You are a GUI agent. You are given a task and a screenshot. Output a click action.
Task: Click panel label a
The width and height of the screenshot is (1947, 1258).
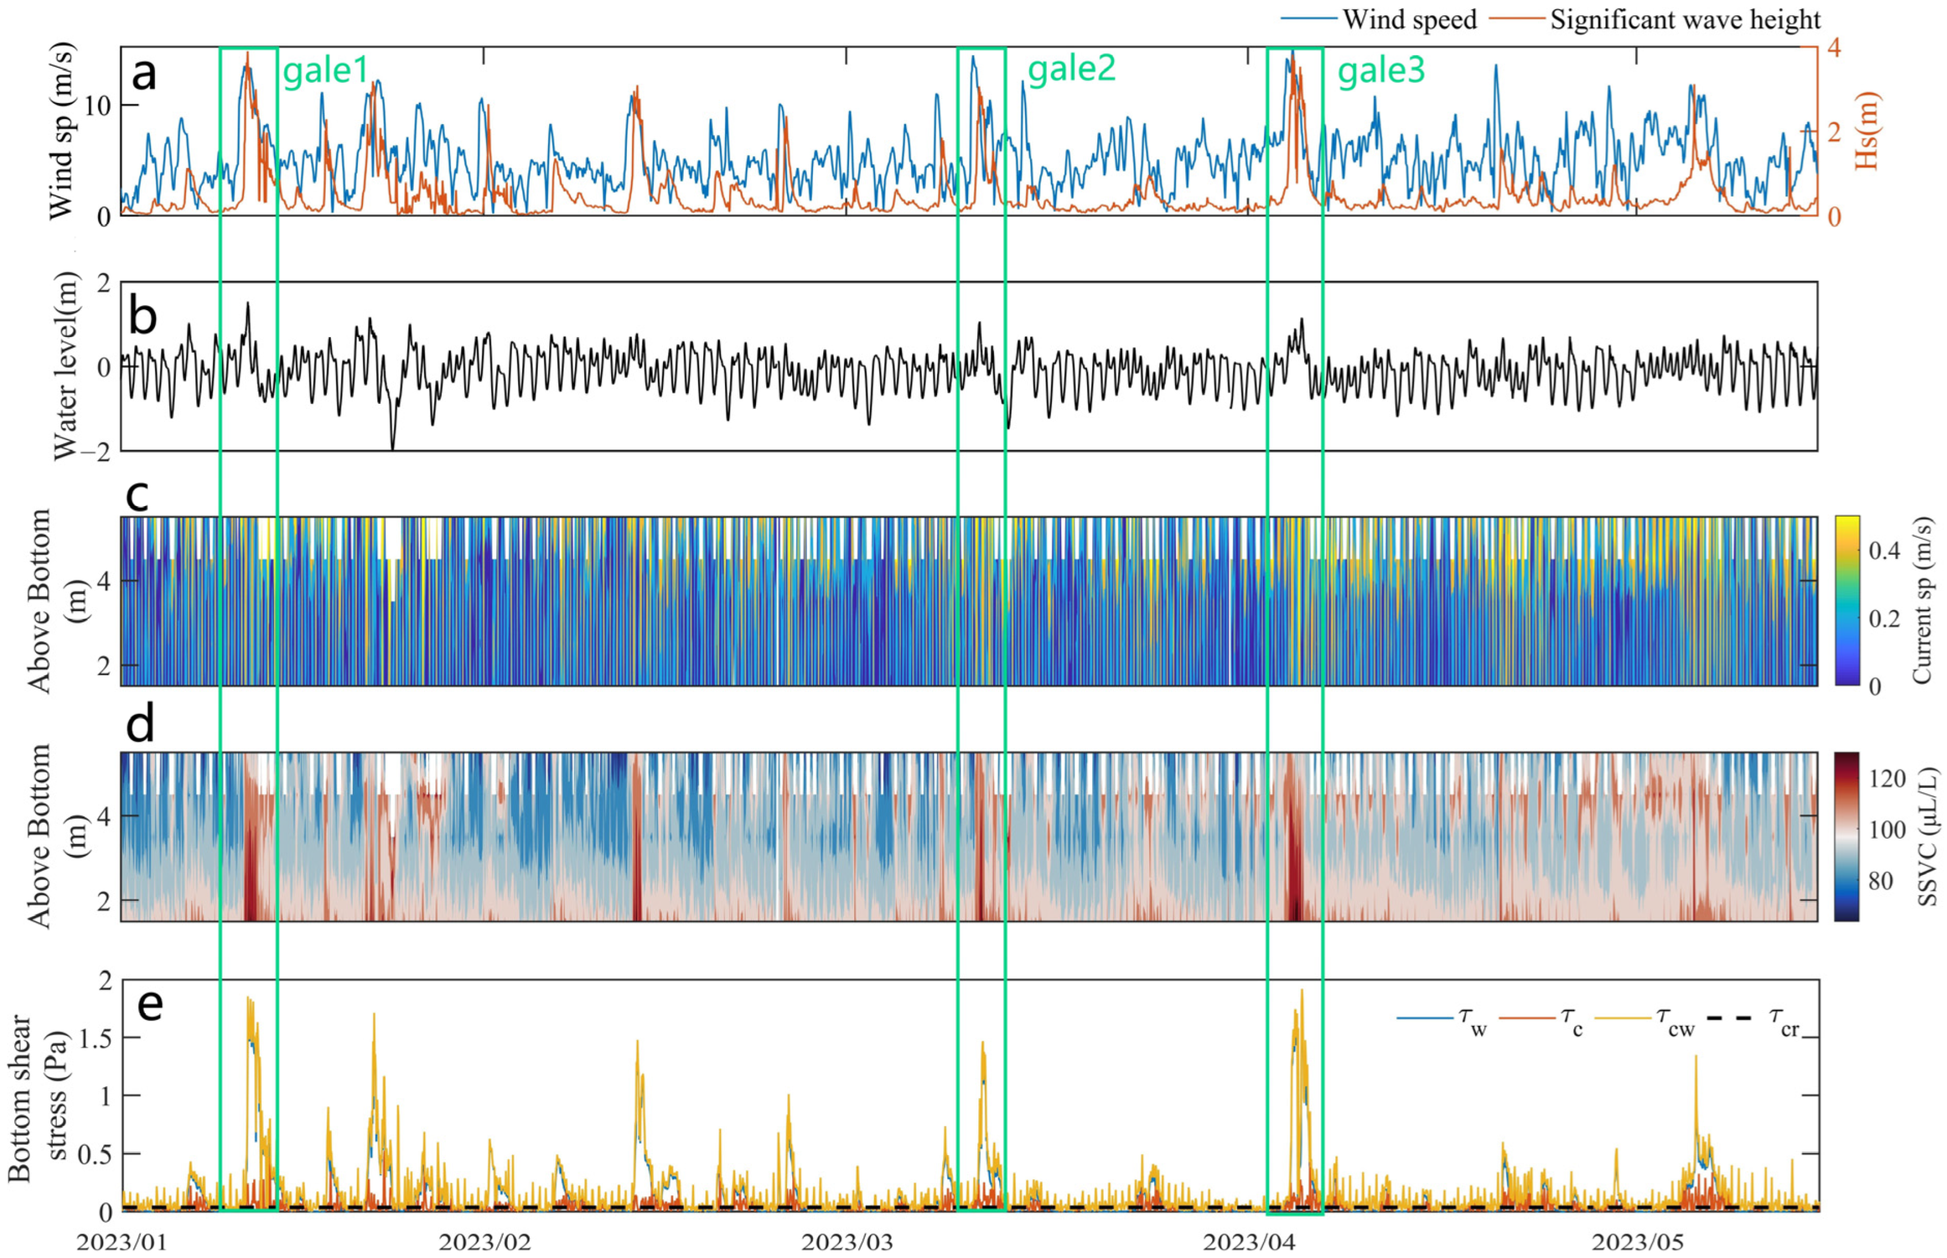tap(144, 74)
